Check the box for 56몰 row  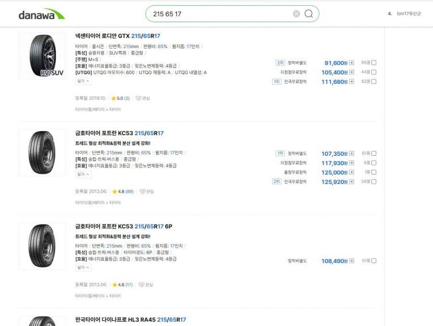[374, 182]
